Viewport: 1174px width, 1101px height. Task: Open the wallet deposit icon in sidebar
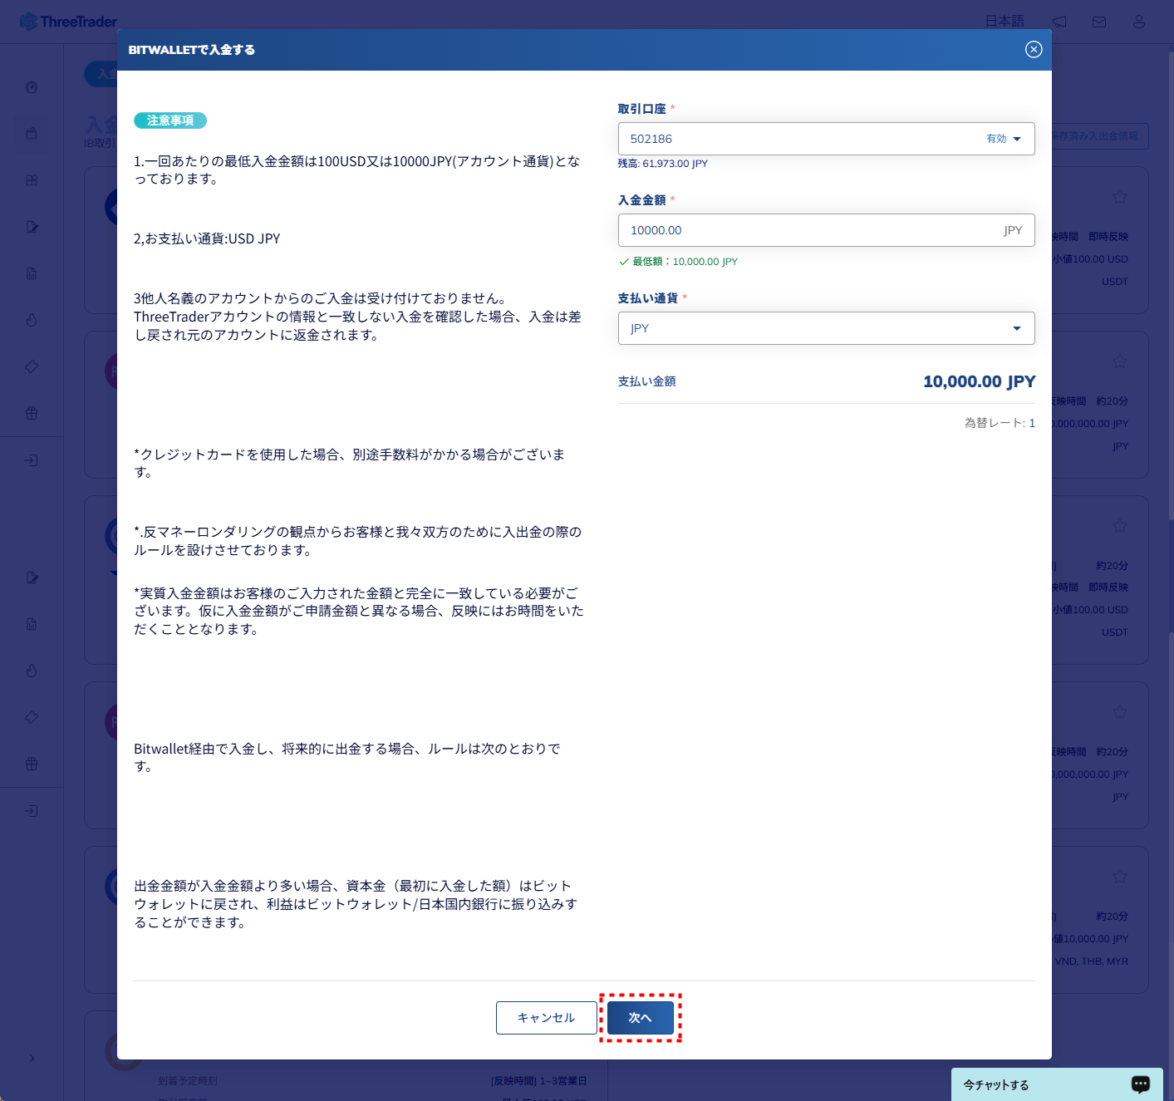click(x=32, y=134)
